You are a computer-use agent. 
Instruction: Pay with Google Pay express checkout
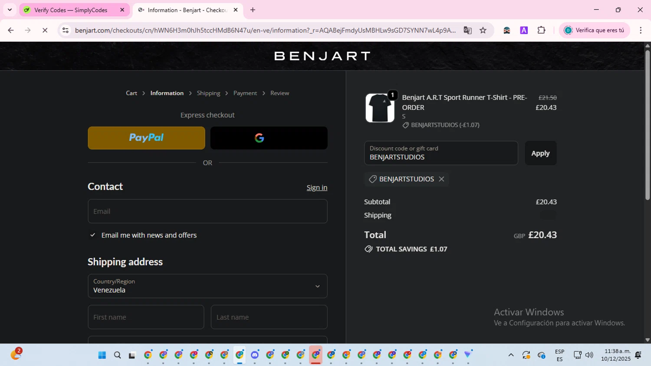coord(269,138)
